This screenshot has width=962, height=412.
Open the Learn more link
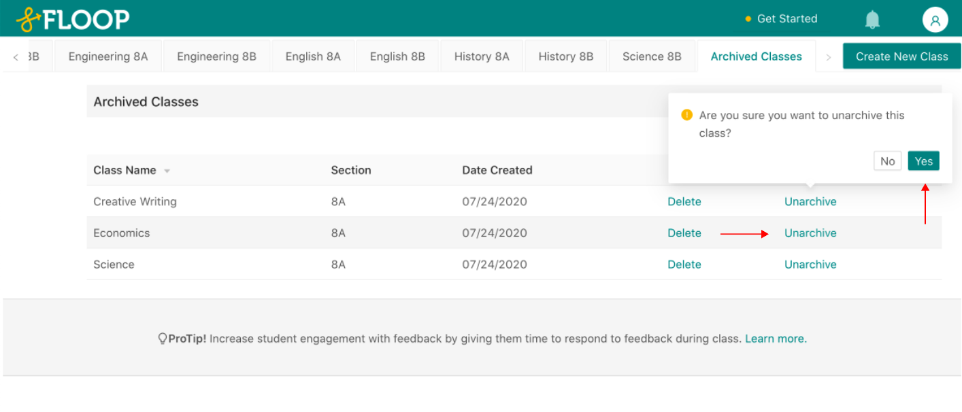coord(776,339)
